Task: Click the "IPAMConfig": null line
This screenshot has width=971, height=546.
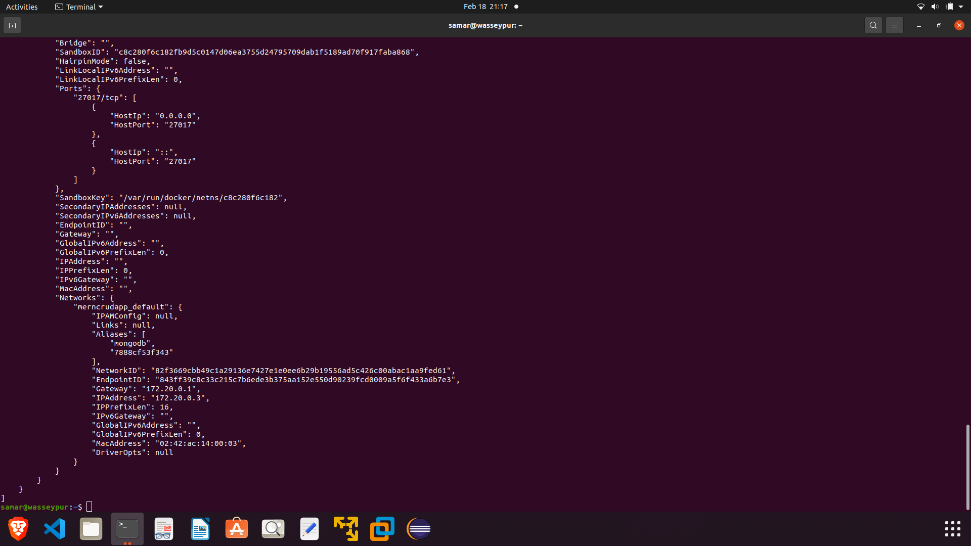Action: pos(135,316)
